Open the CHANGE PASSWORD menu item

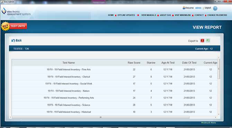click(217, 15)
